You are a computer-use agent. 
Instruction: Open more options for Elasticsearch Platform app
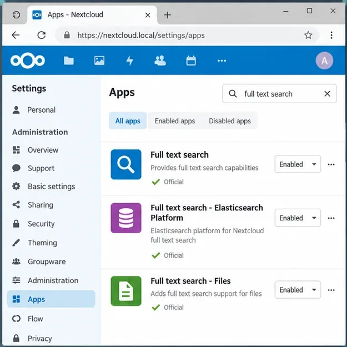[x=331, y=218]
